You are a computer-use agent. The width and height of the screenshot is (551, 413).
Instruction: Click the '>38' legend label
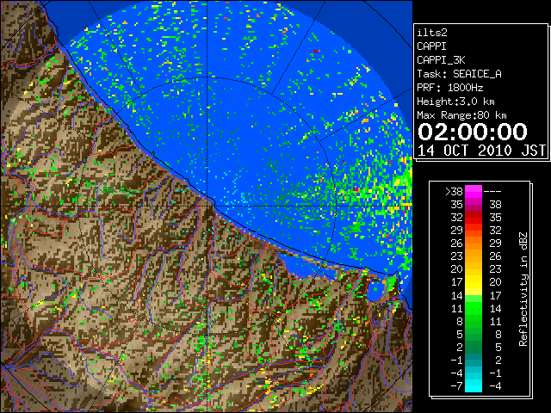pos(454,191)
